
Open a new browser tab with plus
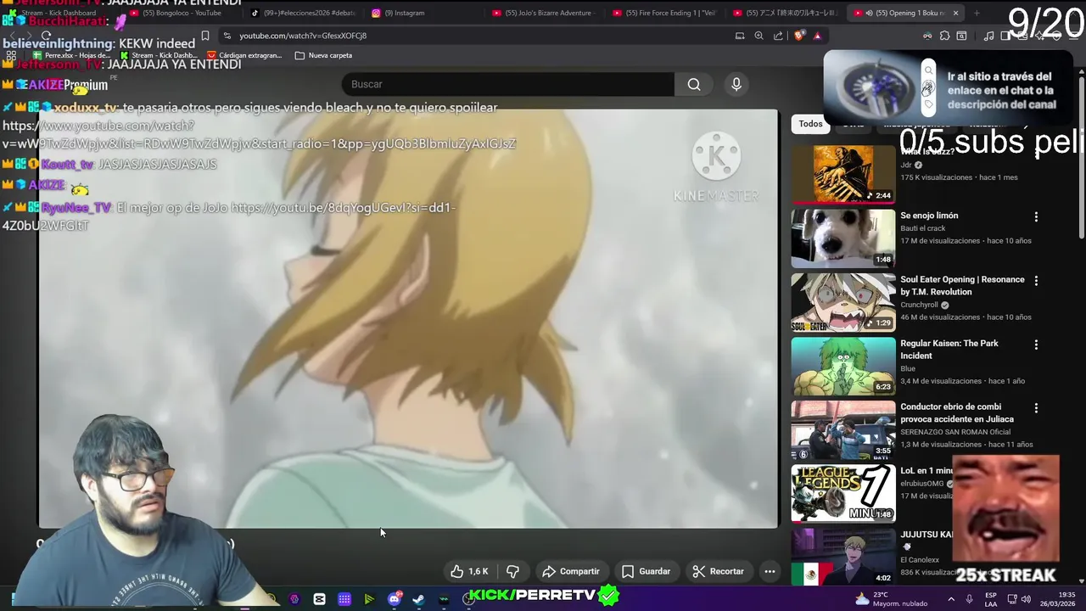click(977, 13)
